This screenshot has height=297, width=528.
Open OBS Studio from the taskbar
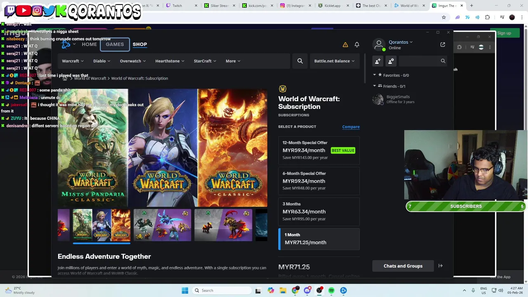[x=319, y=290]
